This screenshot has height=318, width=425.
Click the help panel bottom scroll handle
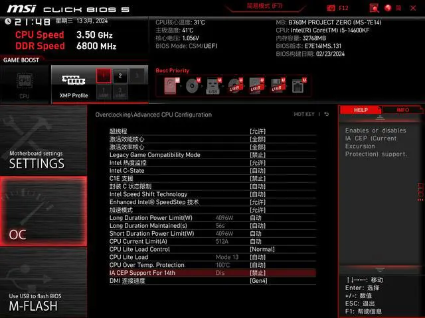tap(380, 270)
